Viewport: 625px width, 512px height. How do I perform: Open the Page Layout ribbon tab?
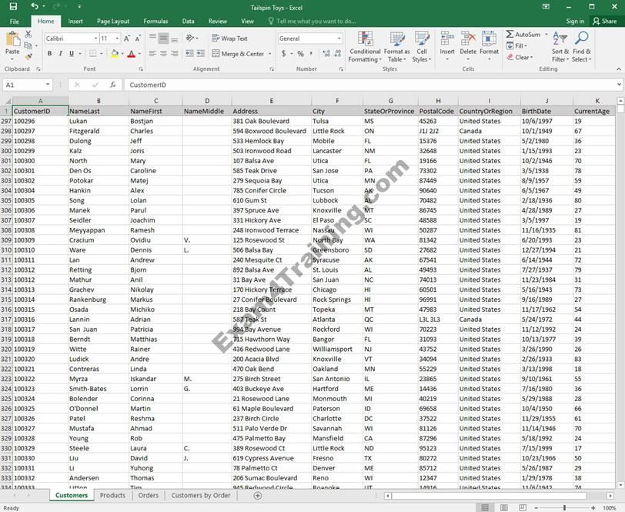113,22
